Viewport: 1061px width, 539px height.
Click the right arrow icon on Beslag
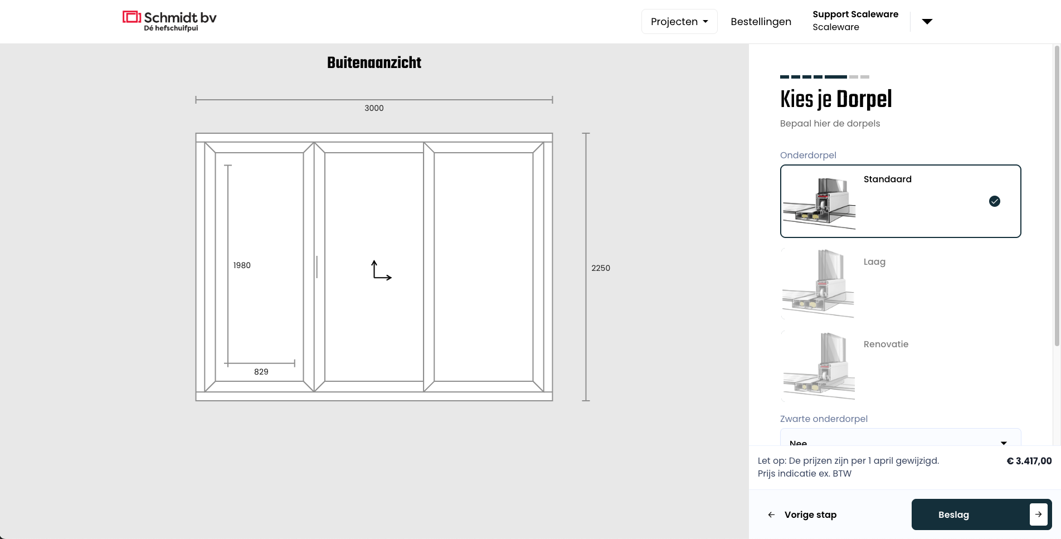pos(1038,514)
